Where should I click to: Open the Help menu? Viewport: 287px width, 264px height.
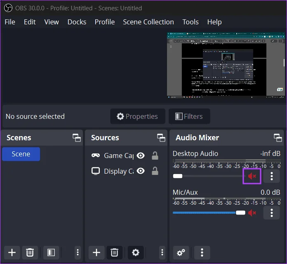pos(214,22)
